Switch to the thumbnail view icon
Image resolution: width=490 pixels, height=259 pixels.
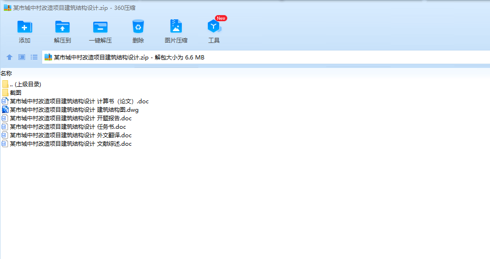pyautogui.click(x=22, y=57)
